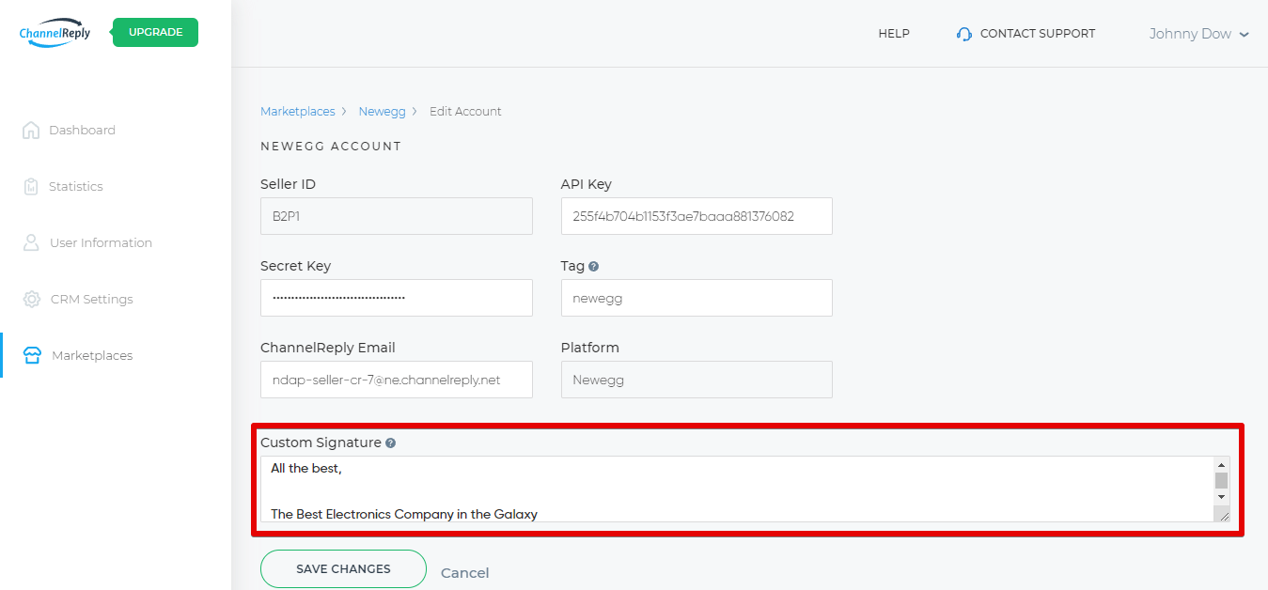The width and height of the screenshot is (1268, 590).
Task: Click the Marketplaces storefront icon
Action: [32, 356]
